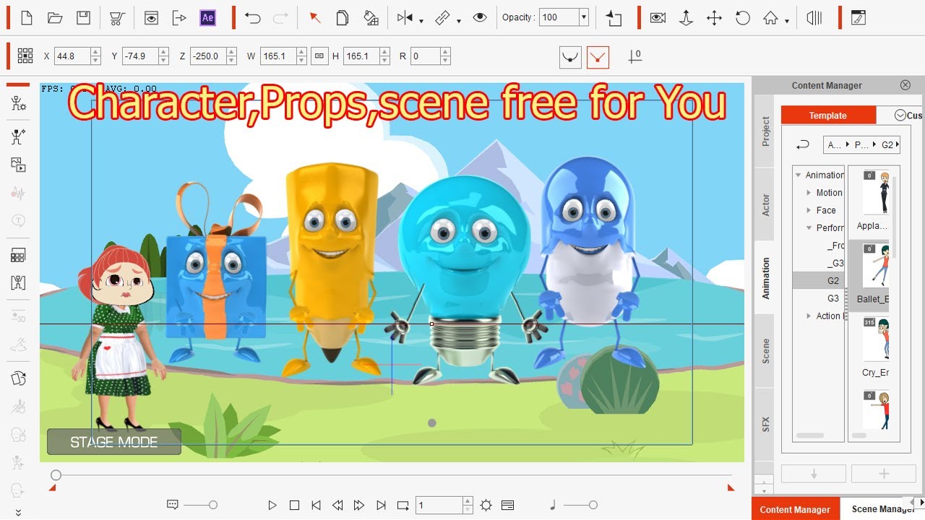Select the G3 folder in tree
This screenshot has width=925, height=520.
click(x=833, y=298)
